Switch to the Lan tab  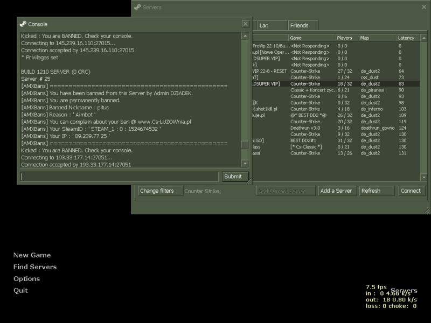[271, 25]
